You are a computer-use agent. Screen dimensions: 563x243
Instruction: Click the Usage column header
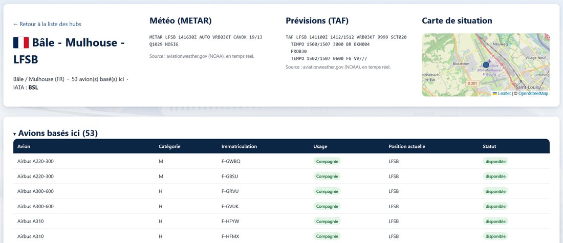click(x=320, y=146)
